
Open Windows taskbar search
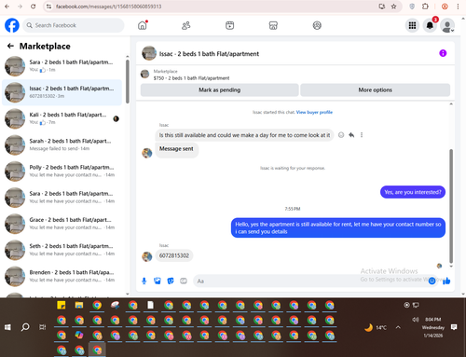(x=25, y=327)
